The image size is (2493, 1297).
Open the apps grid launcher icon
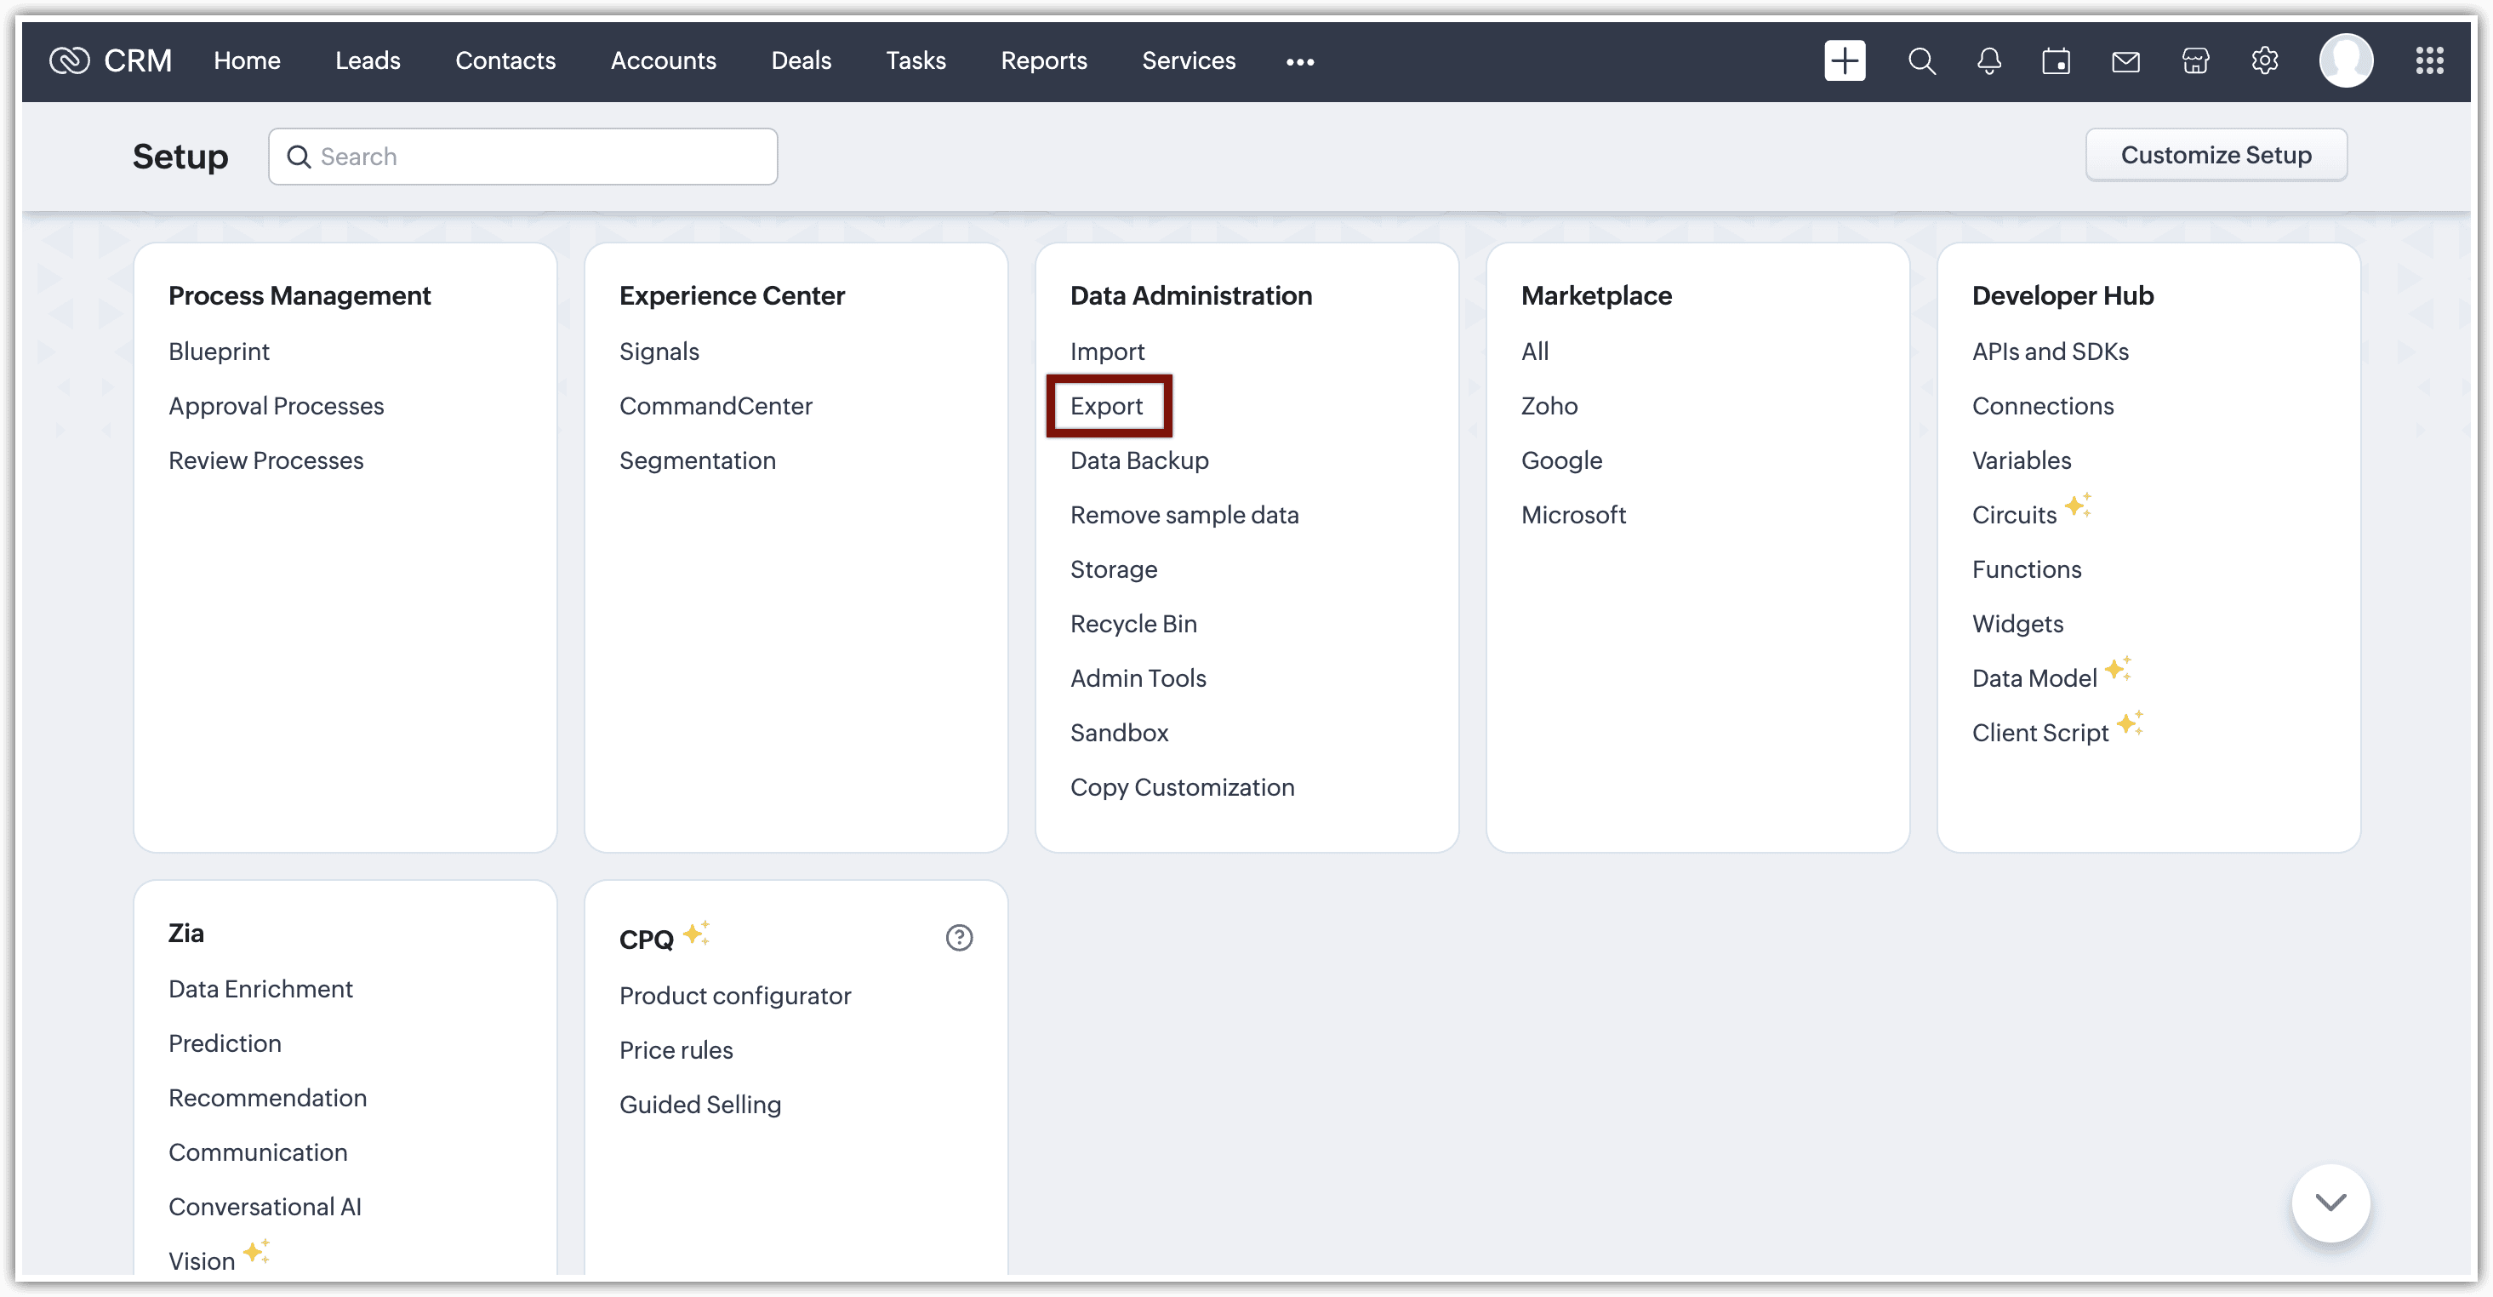(x=2429, y=61)
